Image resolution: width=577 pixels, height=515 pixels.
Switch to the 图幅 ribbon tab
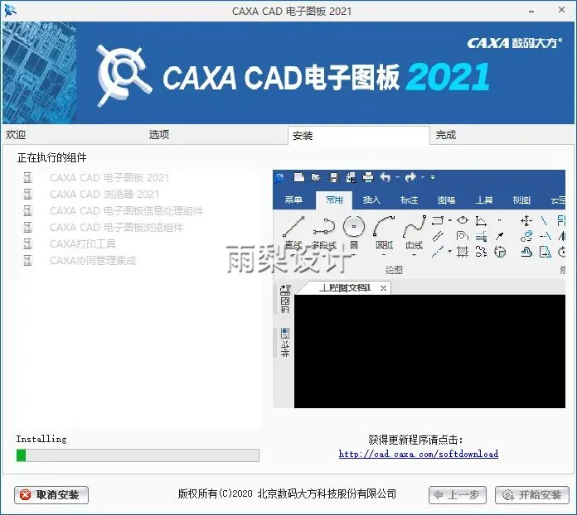coord(446,200)
